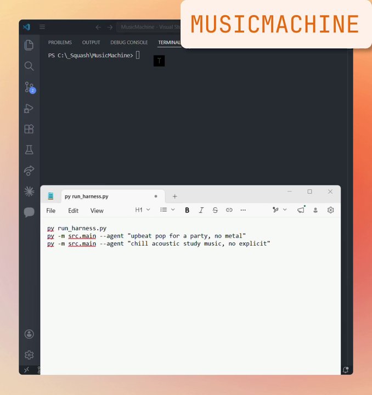
Task: Open the Notepad account profile icon
Action: (x=315, y=210)
